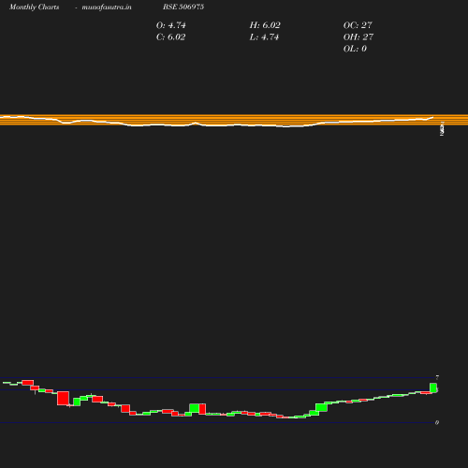Select the close value "C: 6.02"

click(170, 37)
